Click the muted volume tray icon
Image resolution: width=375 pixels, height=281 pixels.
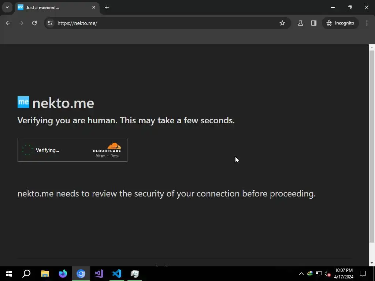pos(328,274)
